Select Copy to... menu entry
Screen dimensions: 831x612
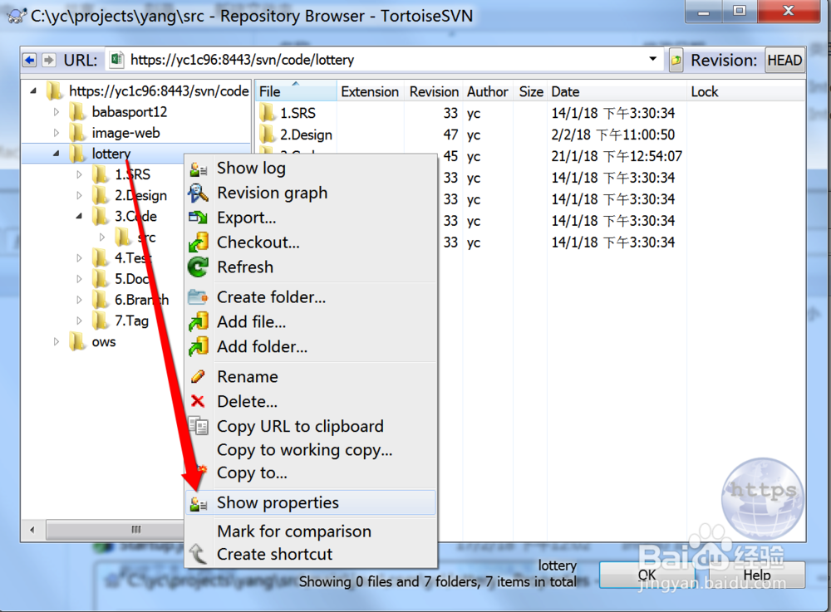pyautogui.click(x=311, y=472)
